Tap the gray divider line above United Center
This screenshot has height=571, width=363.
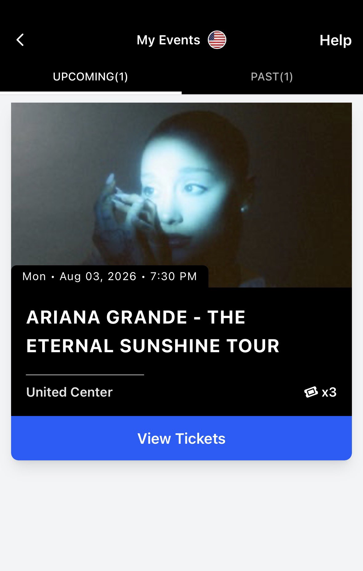(85, 375)
